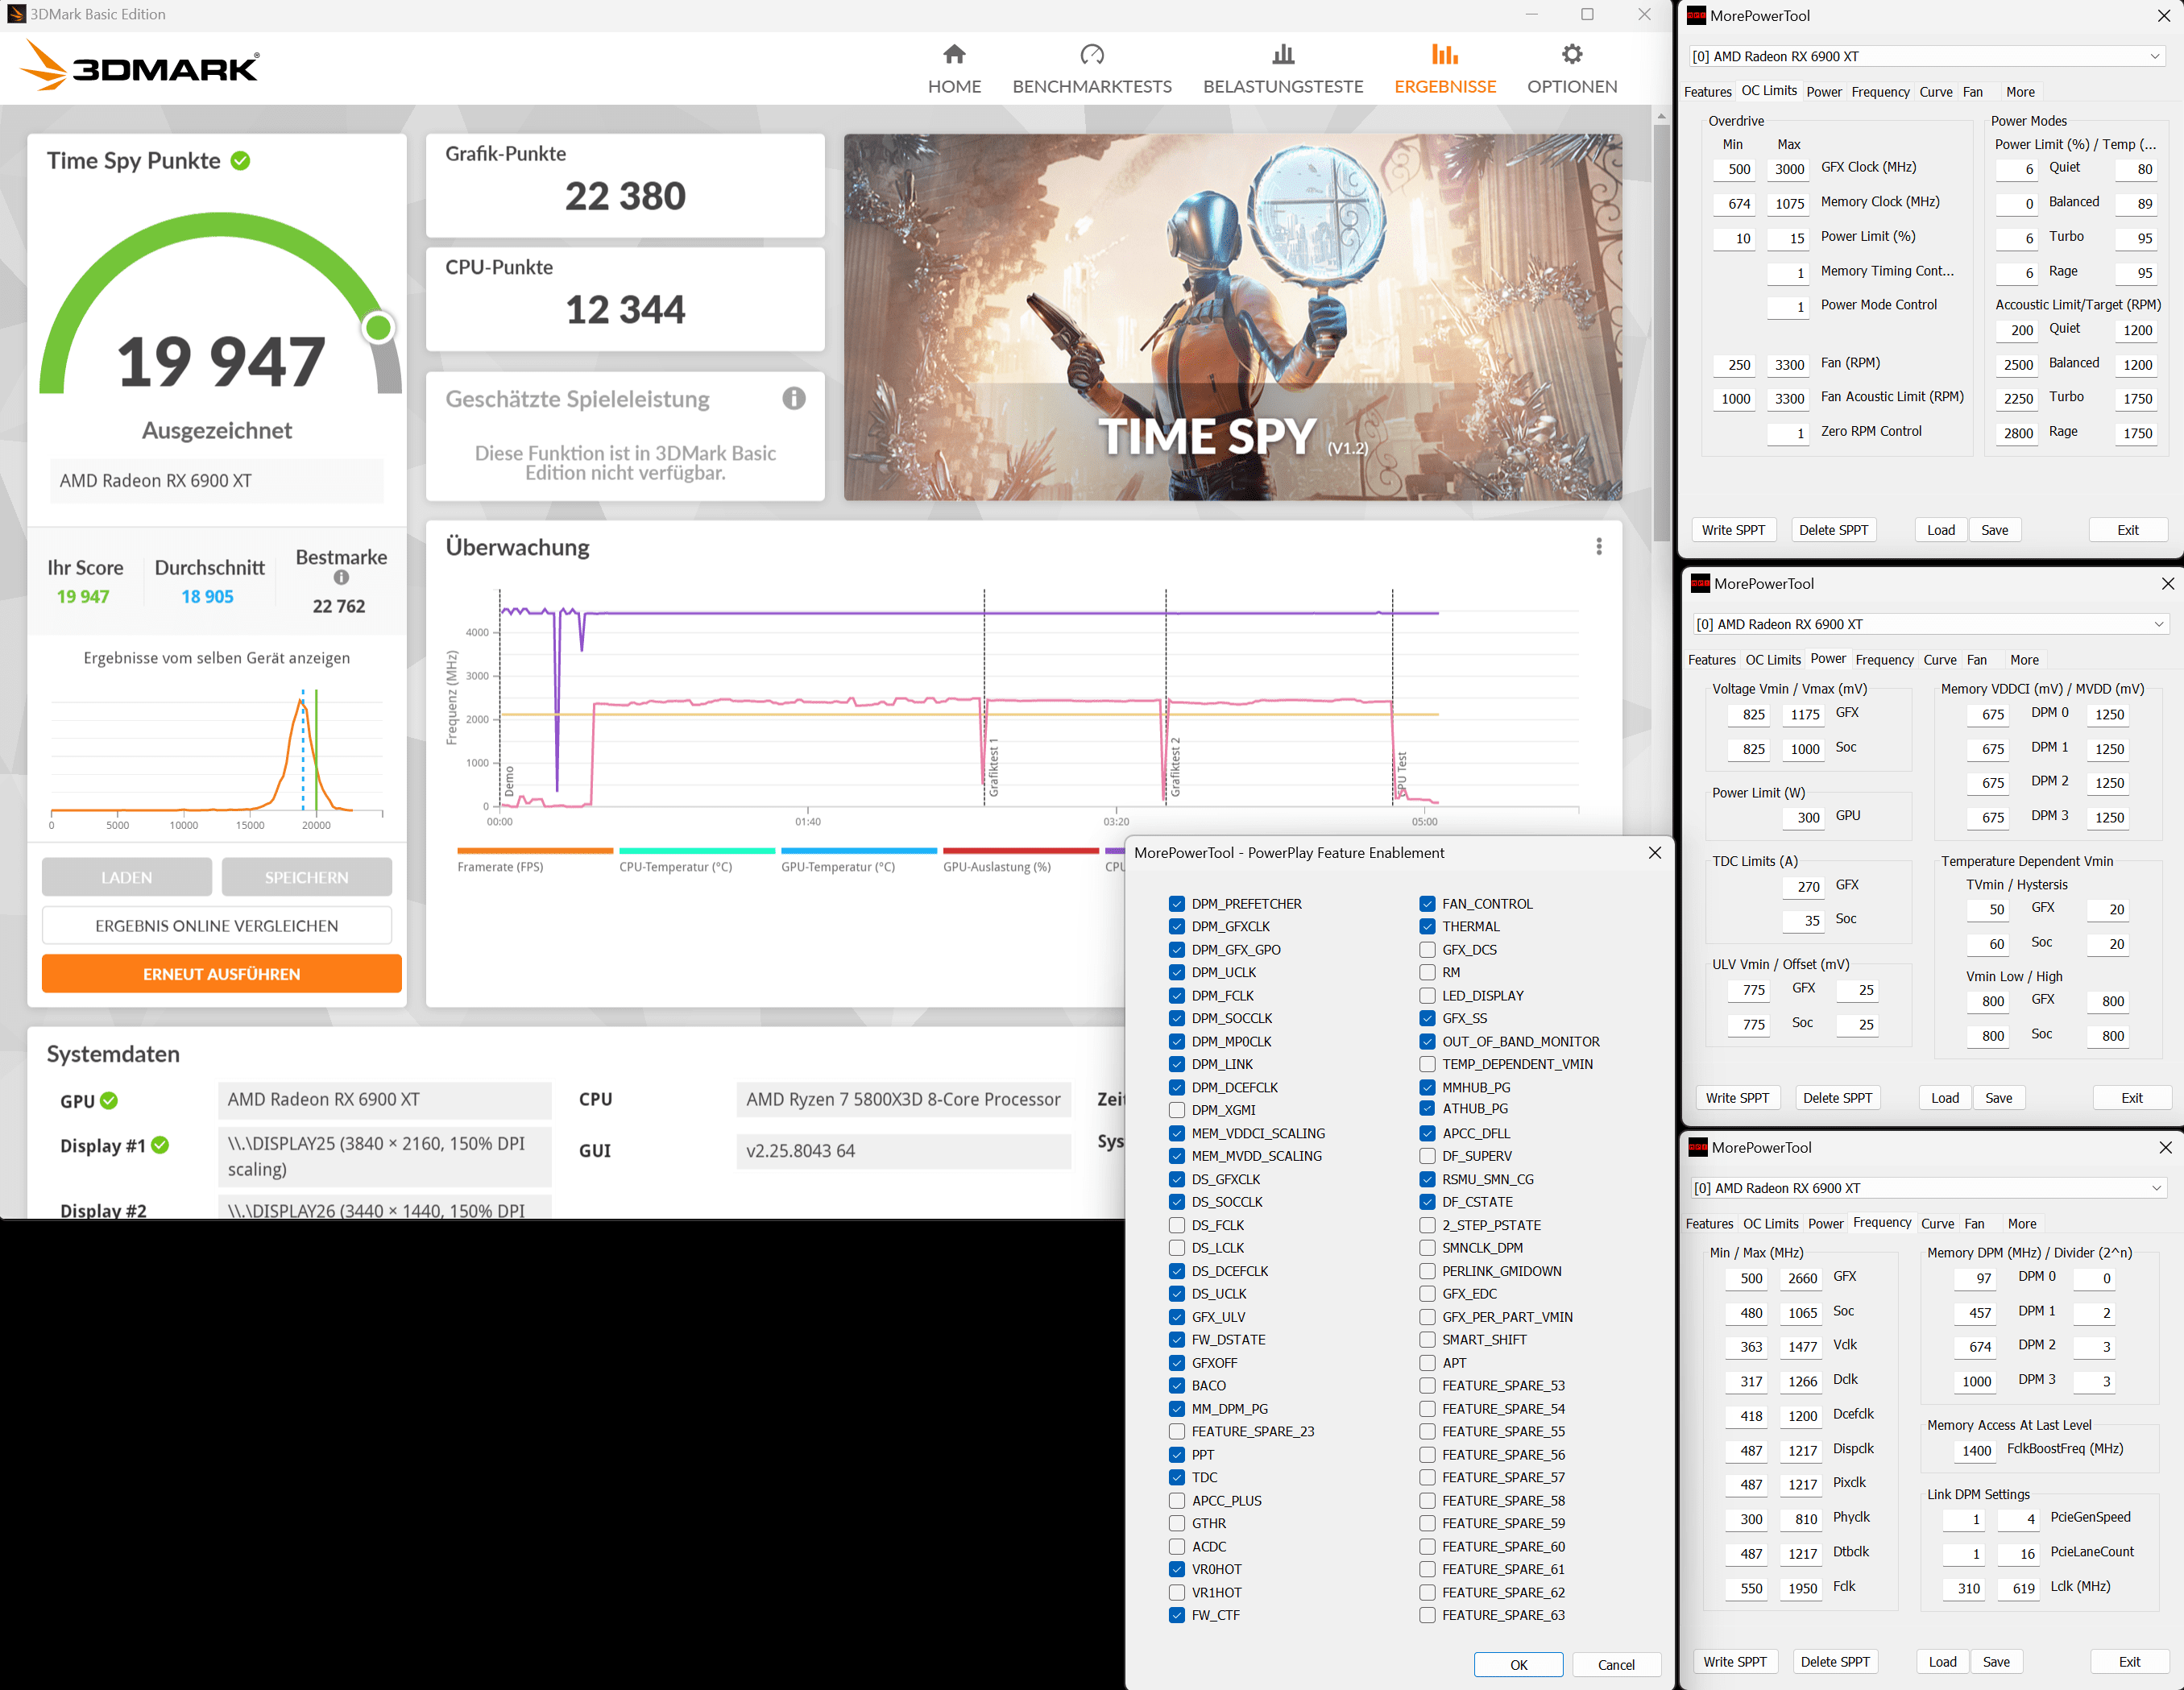Click green check next to Time Spy Punkte
The height and width of the screenshot is (1690, 2184).
coord(241,160)
